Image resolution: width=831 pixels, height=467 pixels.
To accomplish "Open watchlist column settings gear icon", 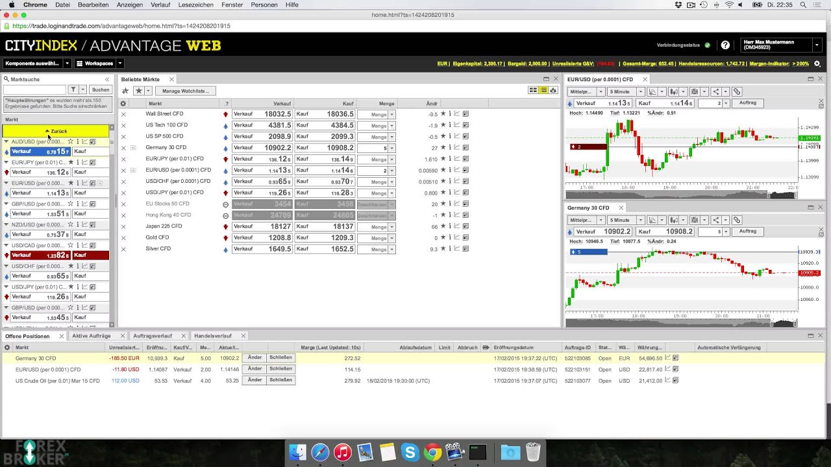I will [123, 104].
